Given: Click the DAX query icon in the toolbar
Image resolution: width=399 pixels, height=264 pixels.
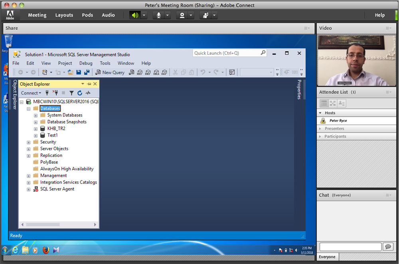Looking at the screenshot, I should [164, 72].
